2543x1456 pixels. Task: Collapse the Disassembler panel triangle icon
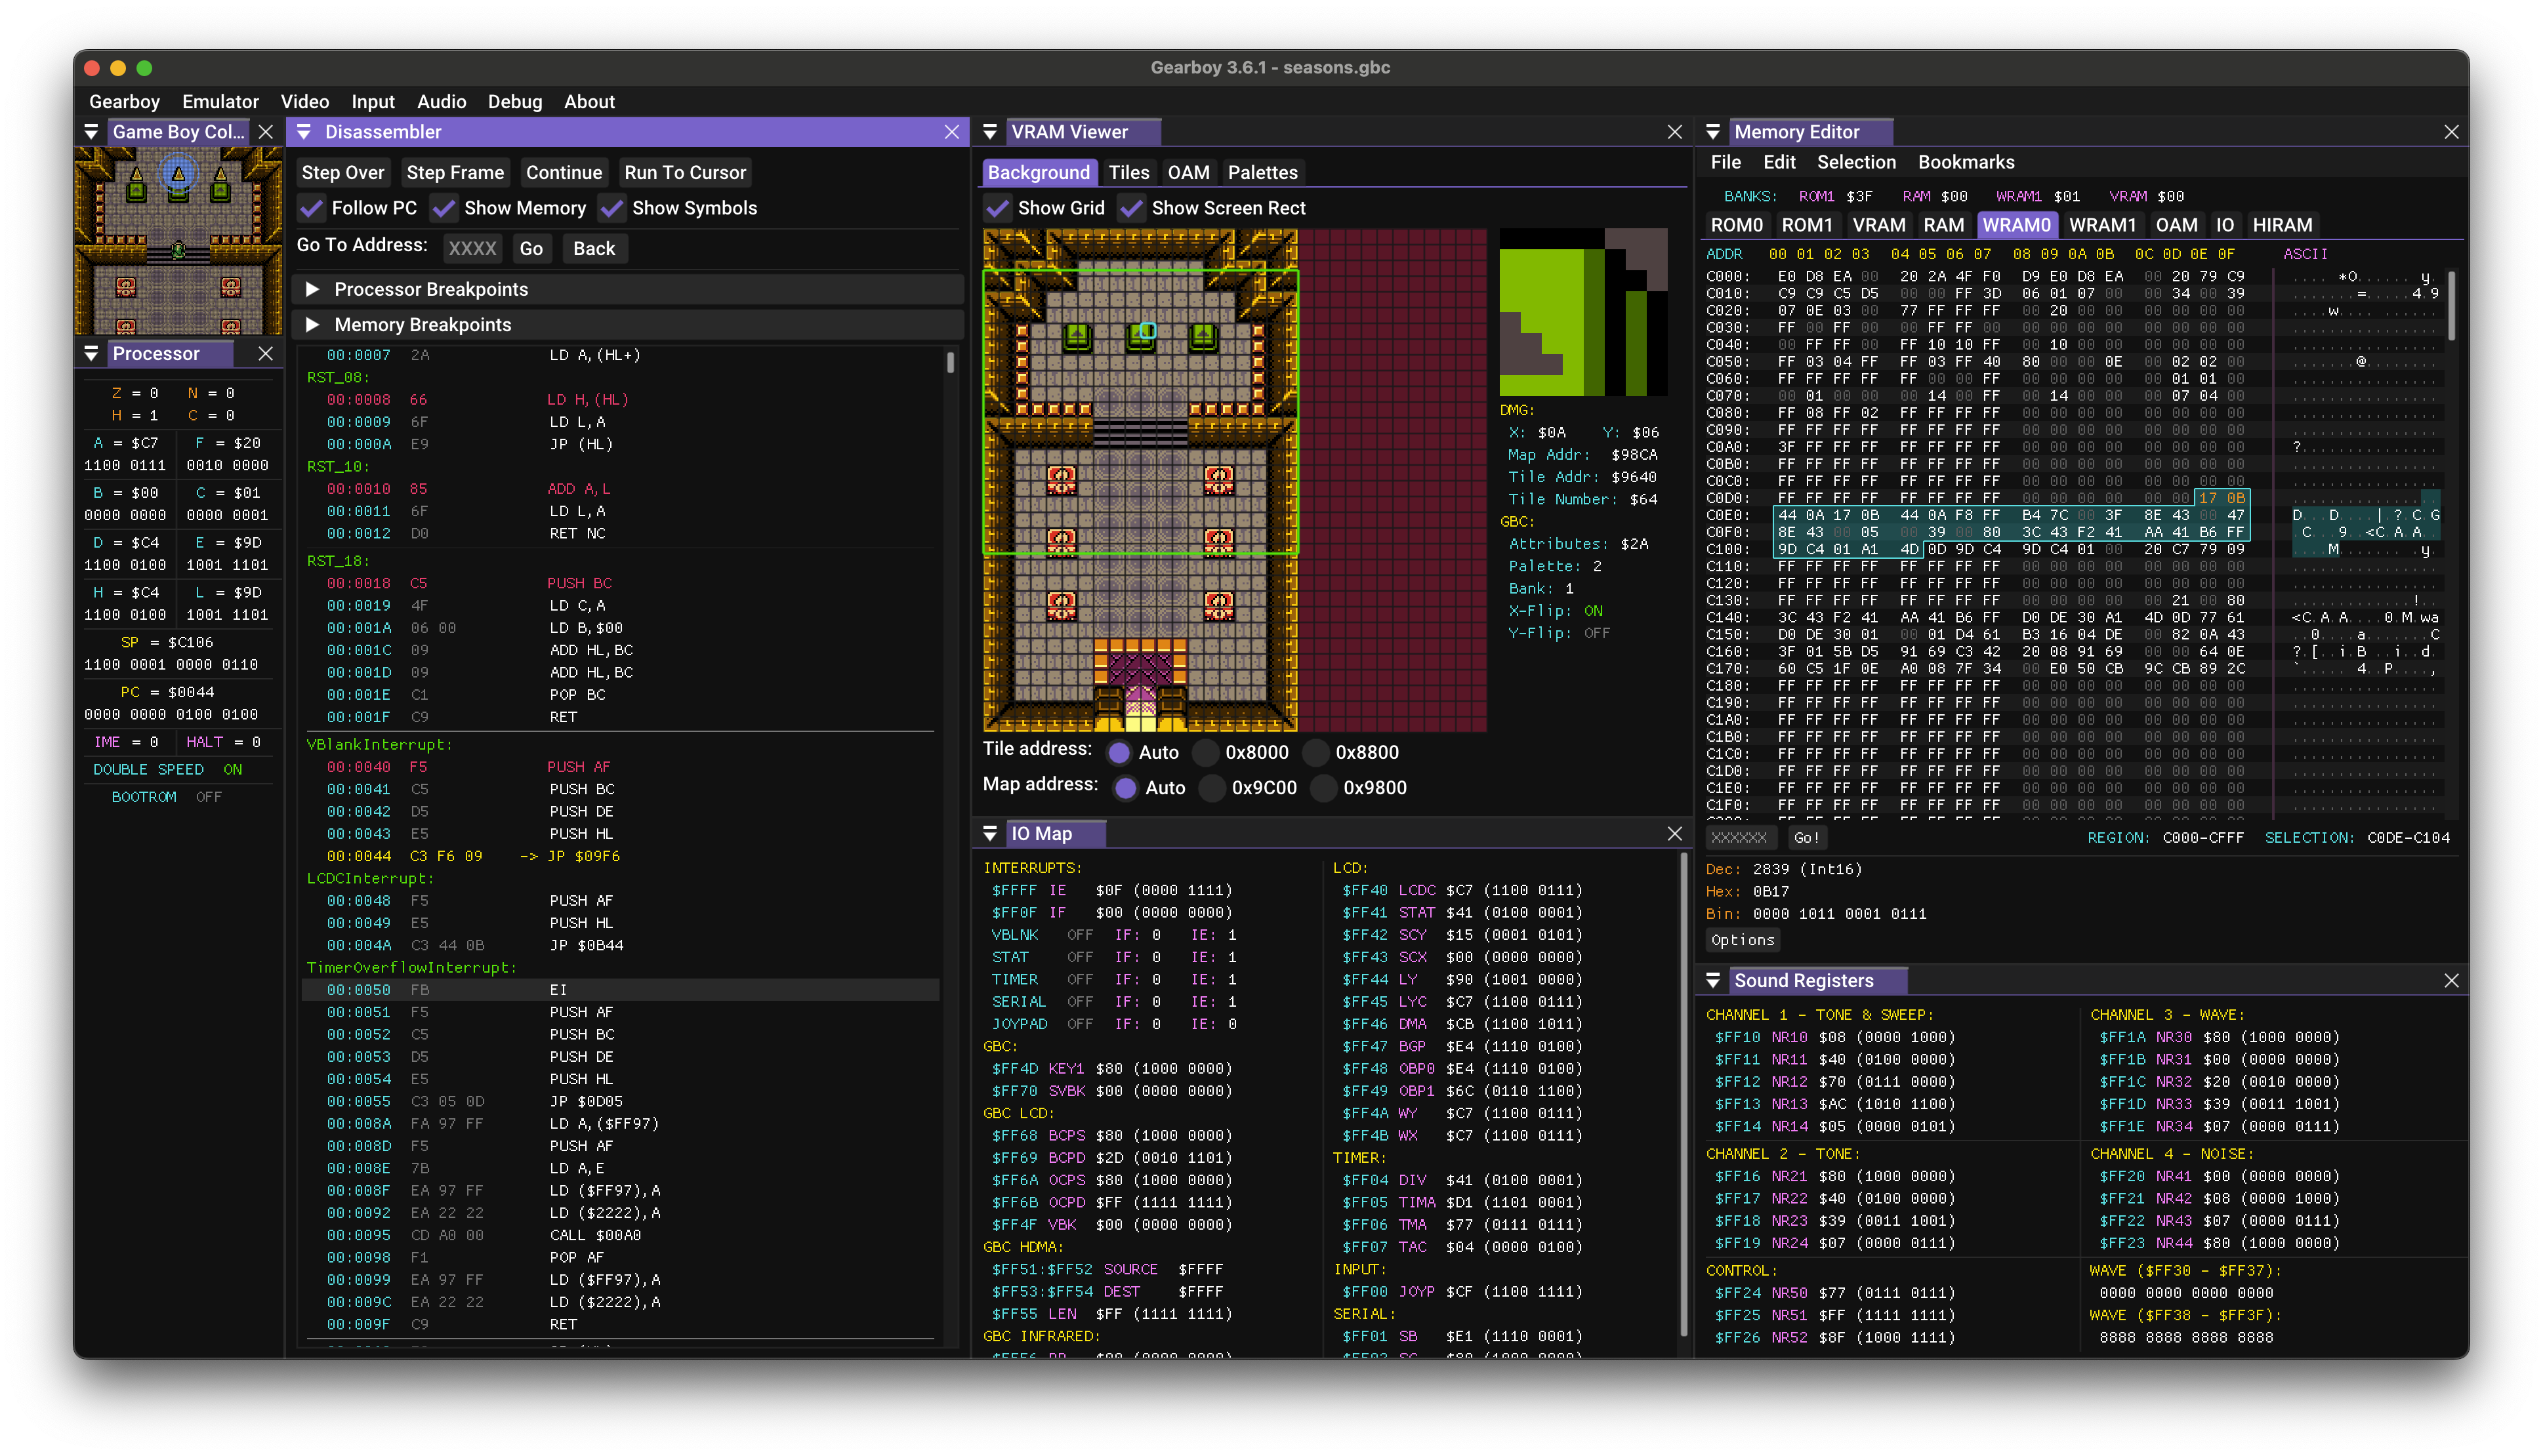click(x=304, y=132)
